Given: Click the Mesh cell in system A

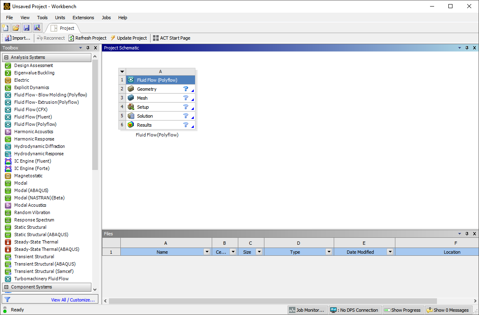Looking at the screenshot, I should tap(160, 98).
